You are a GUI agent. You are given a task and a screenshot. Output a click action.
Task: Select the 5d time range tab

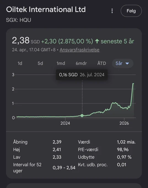(x=40, y=63)
